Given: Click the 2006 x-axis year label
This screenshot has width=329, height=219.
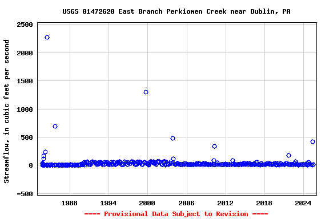Looking at the screenshot, I should pos(186,203).
